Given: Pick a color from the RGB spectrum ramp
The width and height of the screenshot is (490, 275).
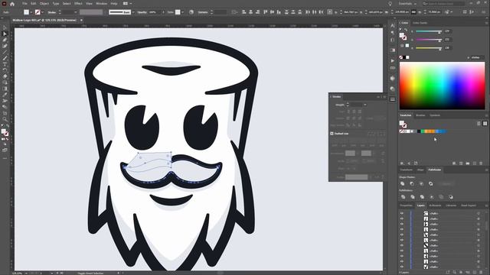Looking at the screenshot, I should tap(443, 86).
